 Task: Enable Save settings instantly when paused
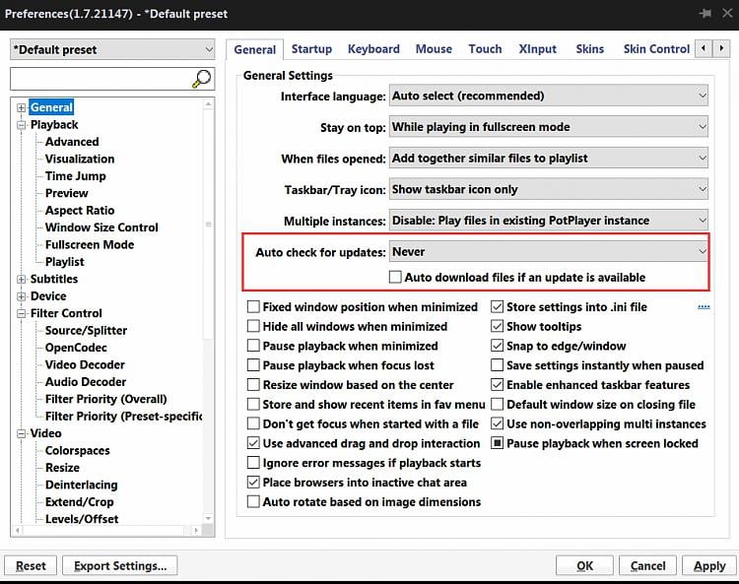pos(498,365)
